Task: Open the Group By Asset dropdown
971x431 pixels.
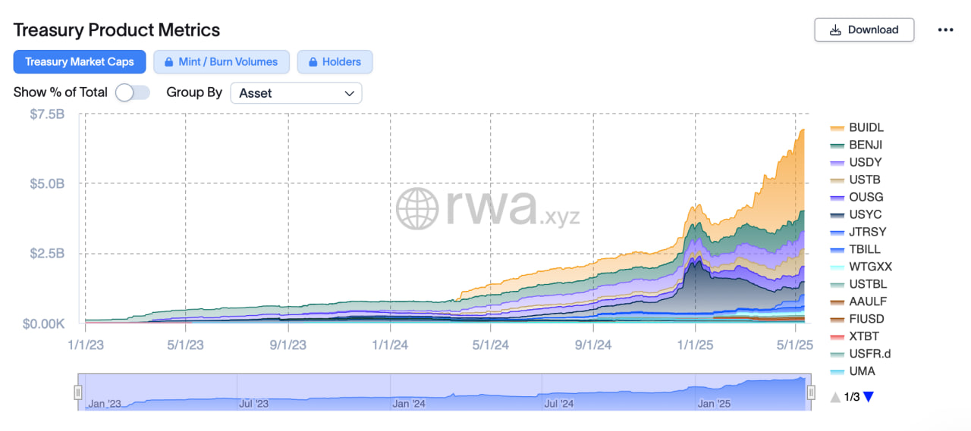Action: (296, 93)
